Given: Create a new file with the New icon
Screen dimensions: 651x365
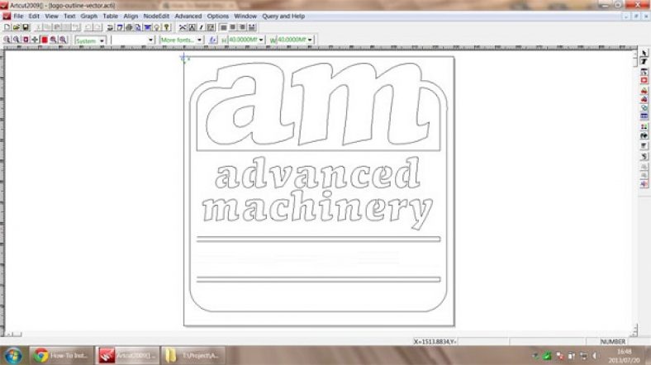Looking at the screenshot, I should [7, 27].
